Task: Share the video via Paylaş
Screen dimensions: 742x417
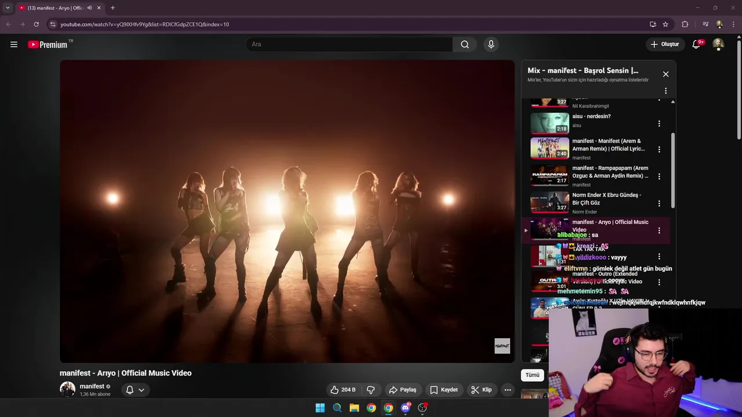Action: pos(403,390)
